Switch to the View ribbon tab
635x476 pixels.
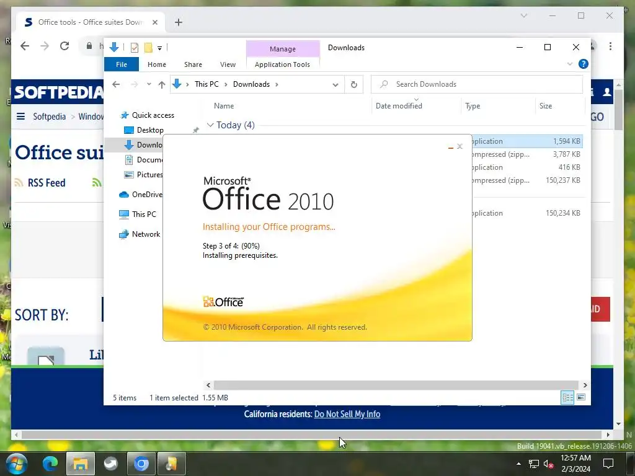[228, 64]
